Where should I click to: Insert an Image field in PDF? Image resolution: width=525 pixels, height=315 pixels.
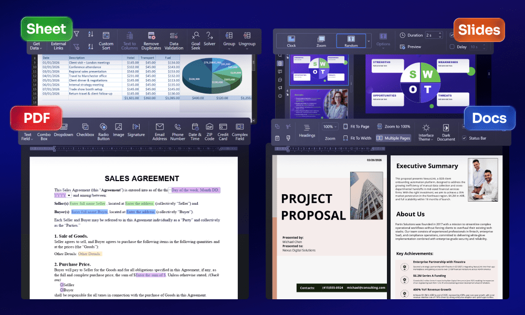pyautogui.click(x=118, y=131)
